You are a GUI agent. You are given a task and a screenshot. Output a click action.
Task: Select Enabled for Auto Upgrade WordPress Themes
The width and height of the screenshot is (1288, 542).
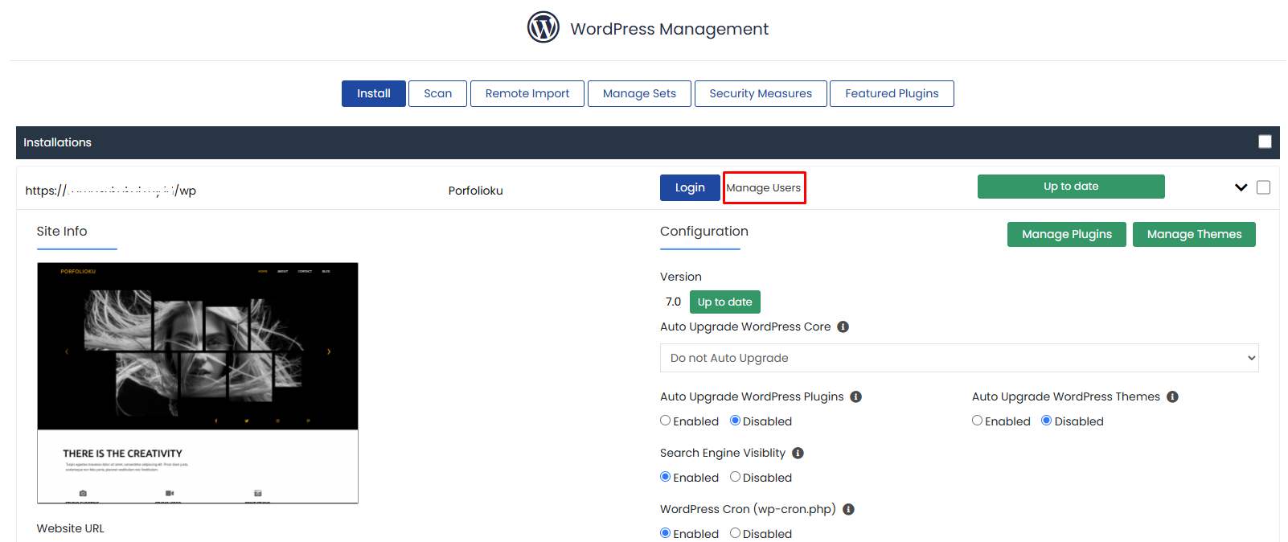(977, 421)
